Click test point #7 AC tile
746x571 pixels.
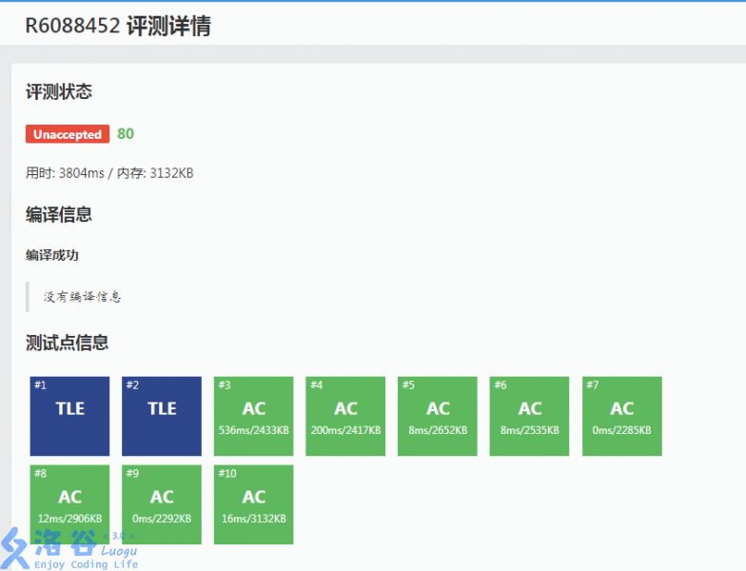point(621,416)
